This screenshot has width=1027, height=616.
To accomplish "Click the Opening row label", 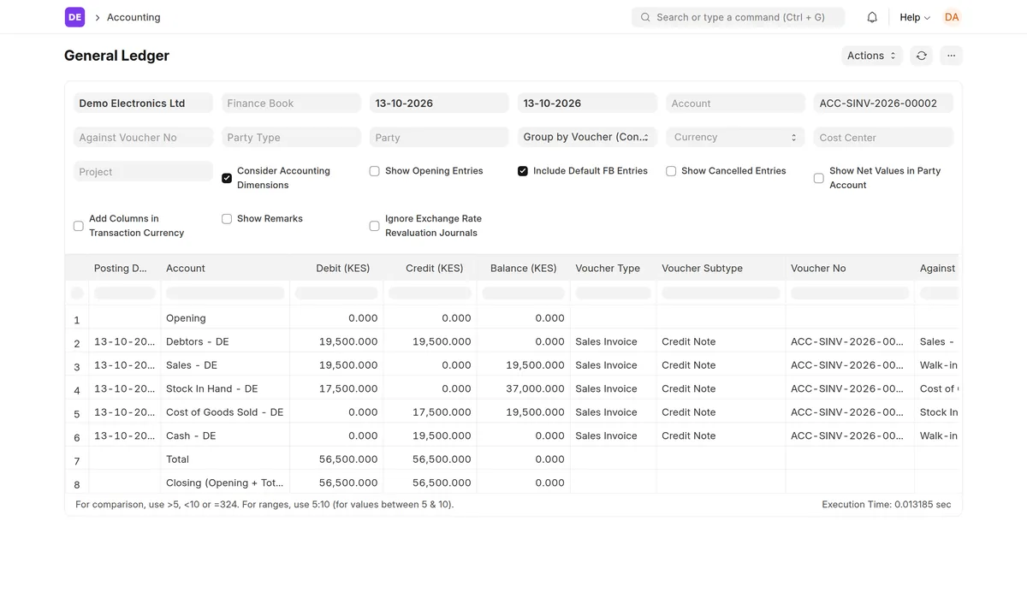I will click(186, 318).
